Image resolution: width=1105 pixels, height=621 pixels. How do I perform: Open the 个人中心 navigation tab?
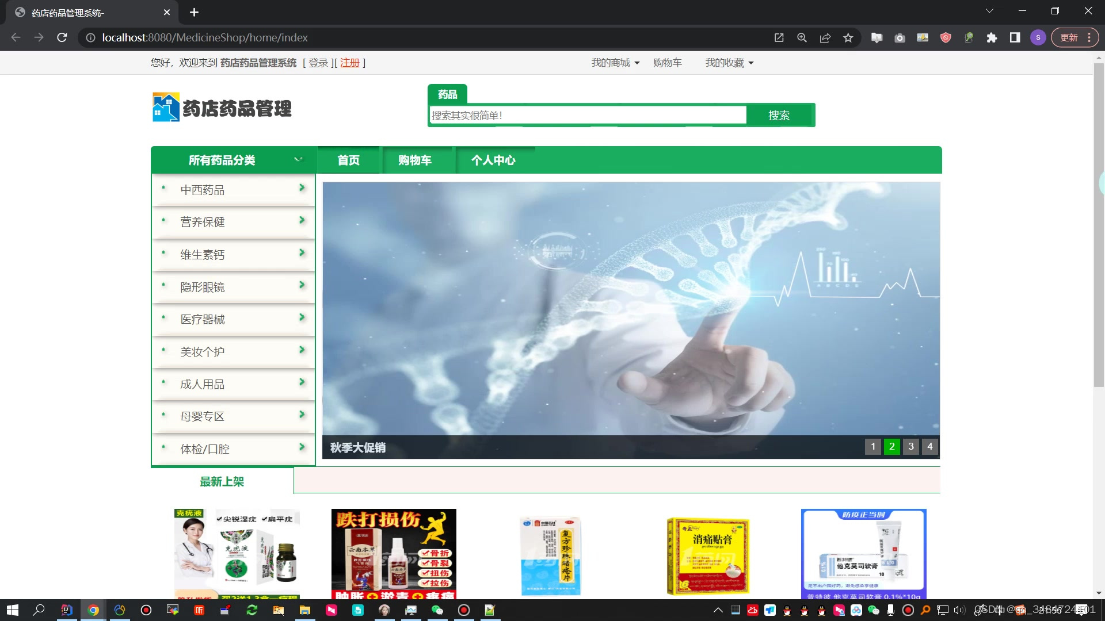pos(493,160)
